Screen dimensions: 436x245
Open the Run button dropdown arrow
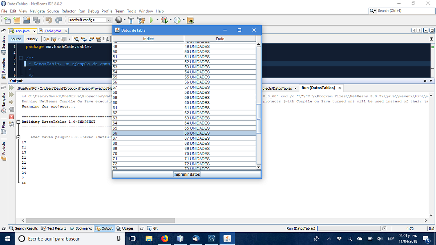click(157, 20)
